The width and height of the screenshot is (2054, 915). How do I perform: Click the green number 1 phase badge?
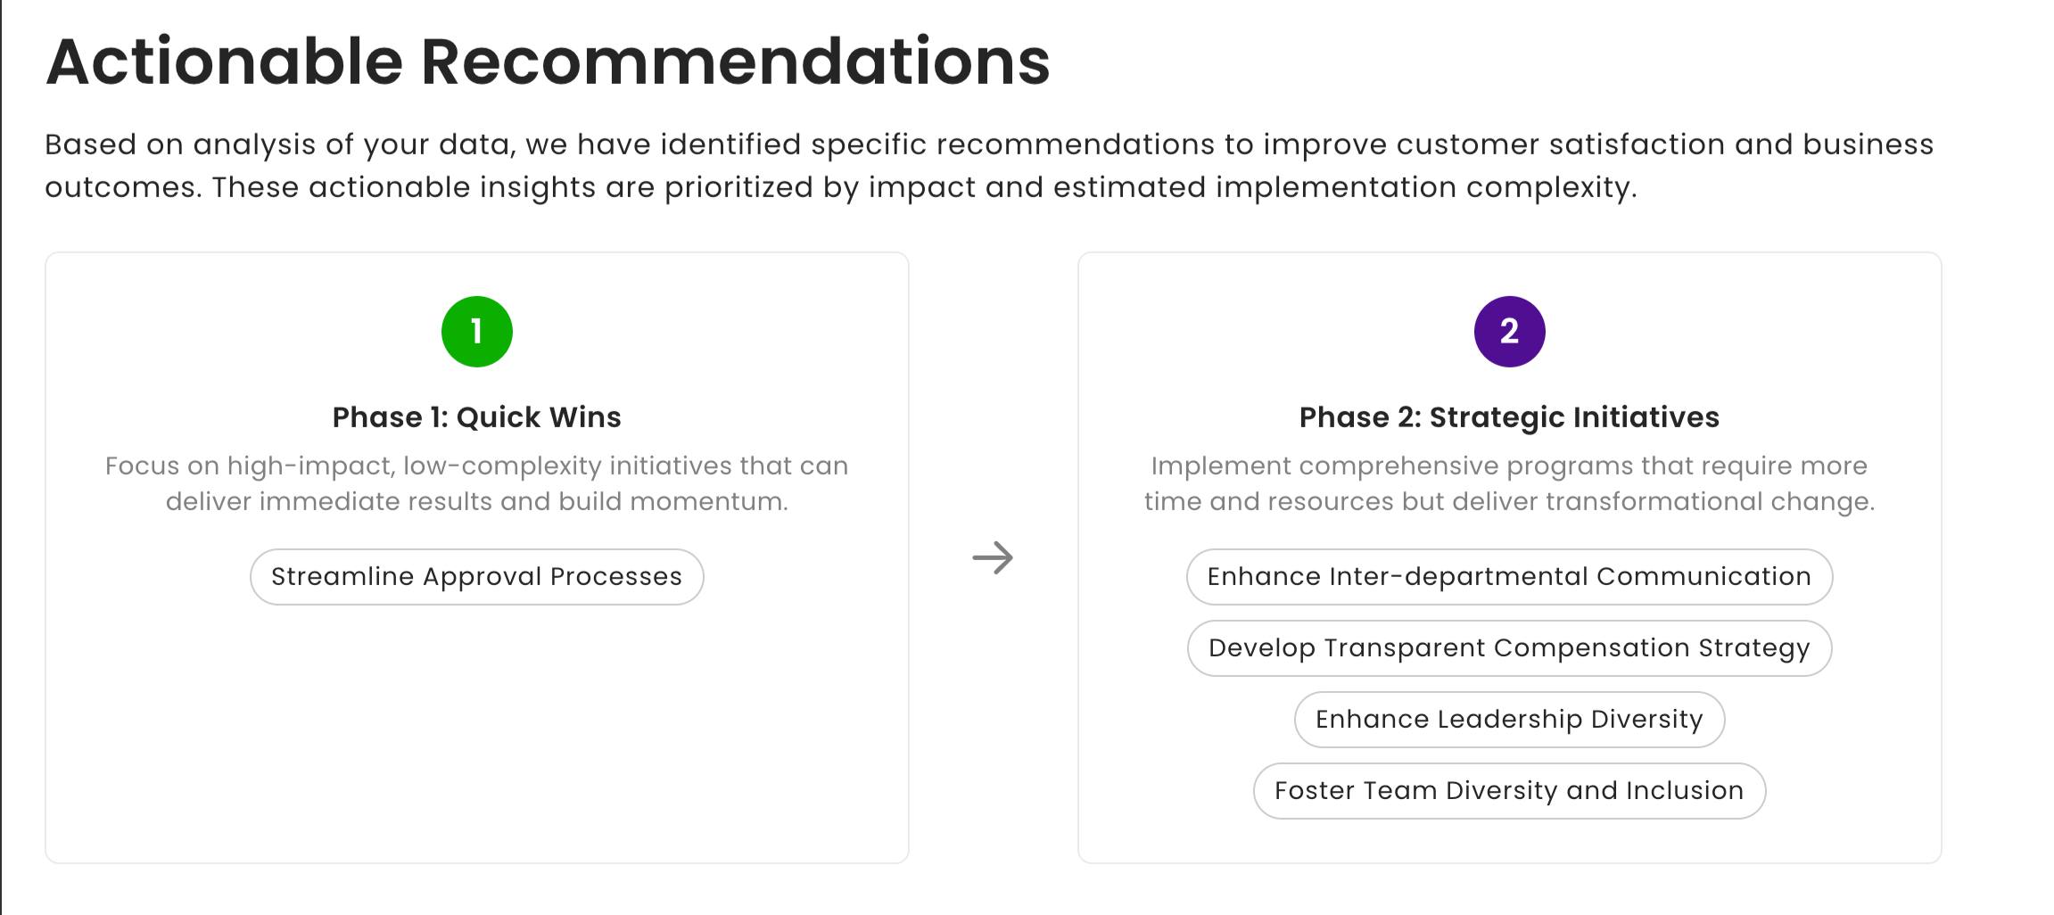pos(477,332)
